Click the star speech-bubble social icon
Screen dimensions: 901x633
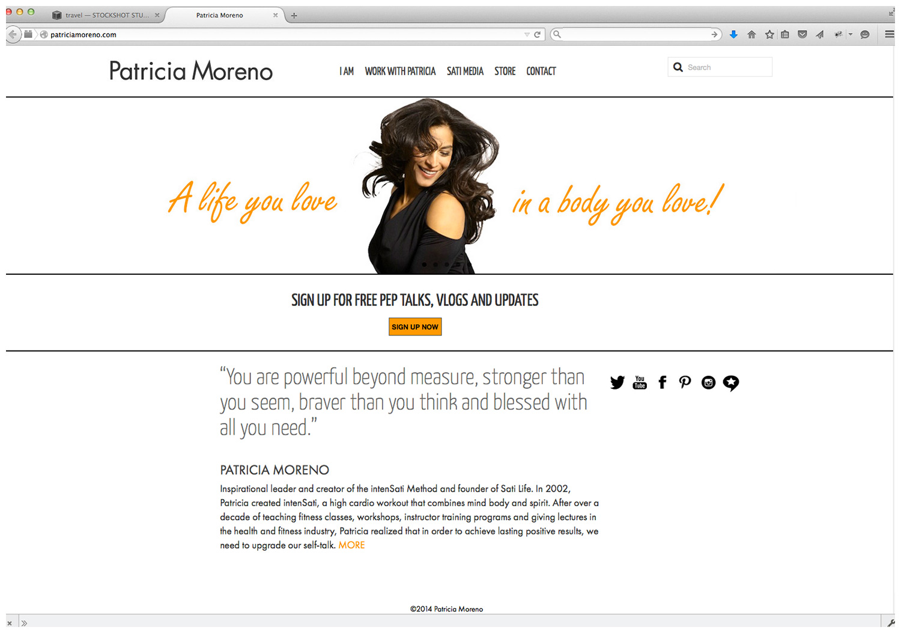pyautogui.click(x=731, y=383)
